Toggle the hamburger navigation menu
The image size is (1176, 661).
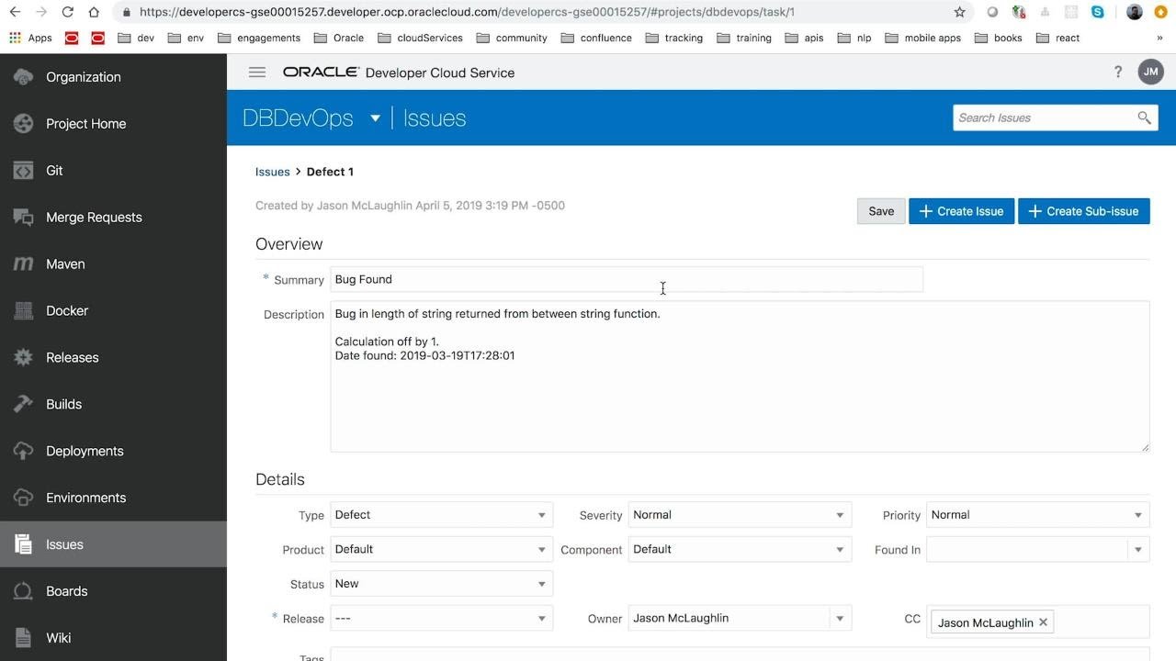(257, 73)
